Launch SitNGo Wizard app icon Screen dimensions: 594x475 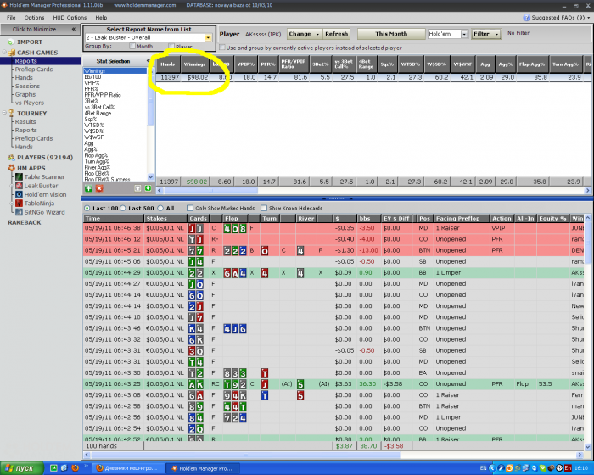pos(19,212)
